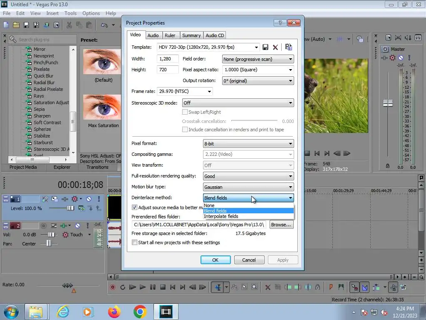
Task: Uncheck Adjust source media checkbox
Action: (134, 207)
